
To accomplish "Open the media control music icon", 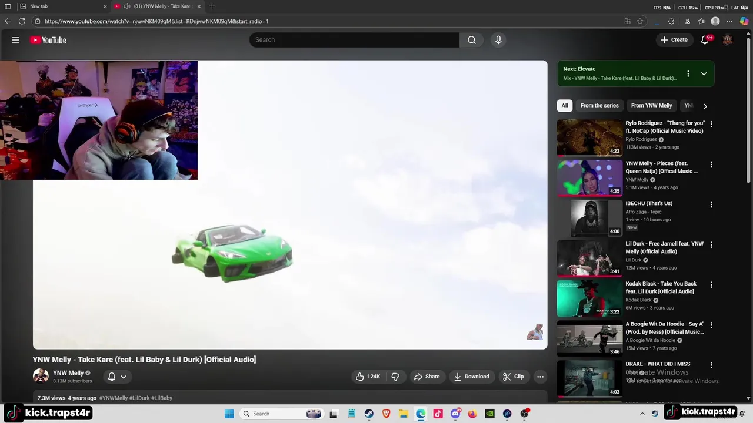I will click(x=687, y=21).
